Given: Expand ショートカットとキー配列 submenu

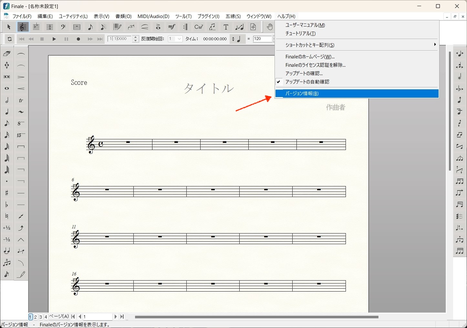Looking at the screenshot, I should [357, 45].
